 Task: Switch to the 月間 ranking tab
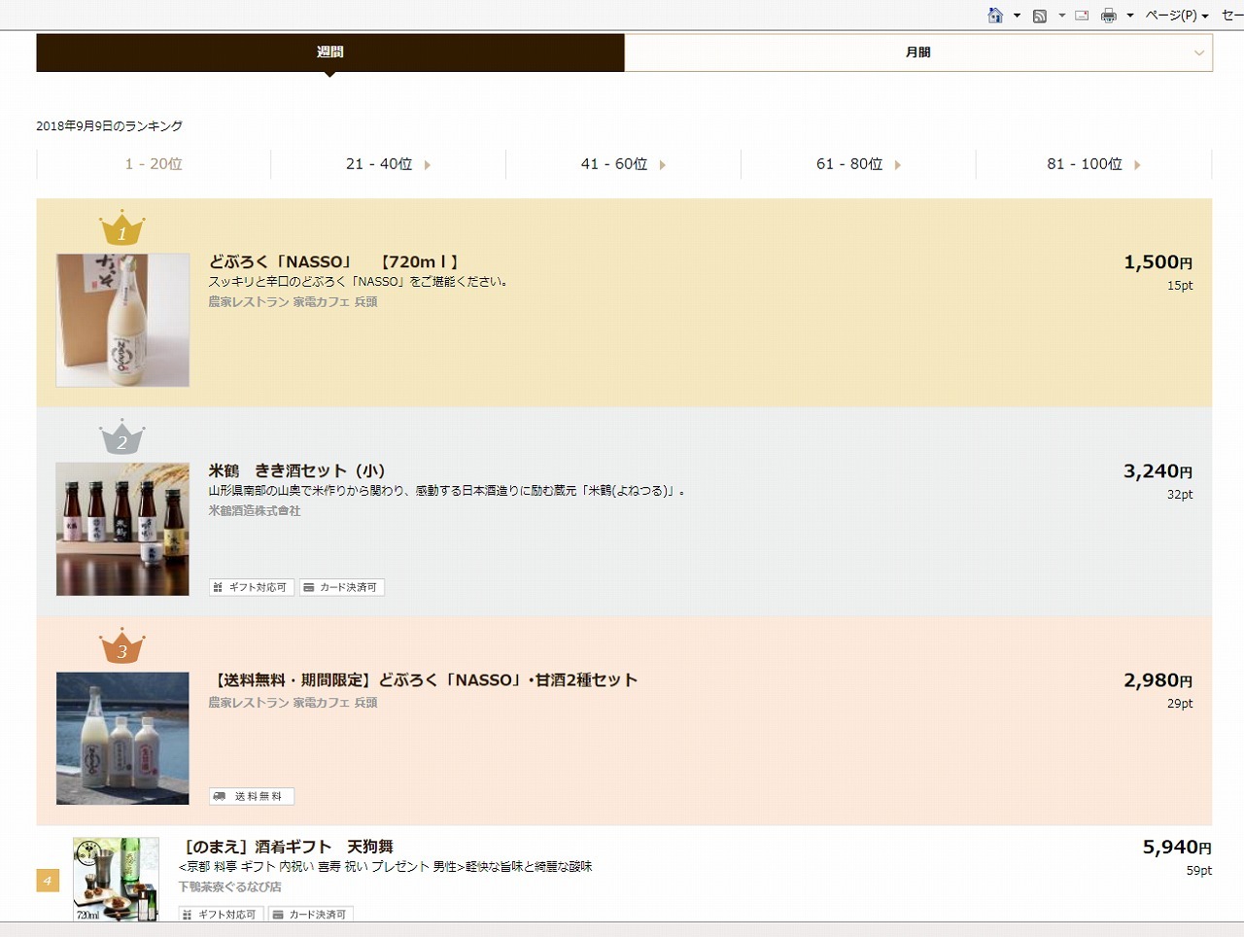(918, 52)
